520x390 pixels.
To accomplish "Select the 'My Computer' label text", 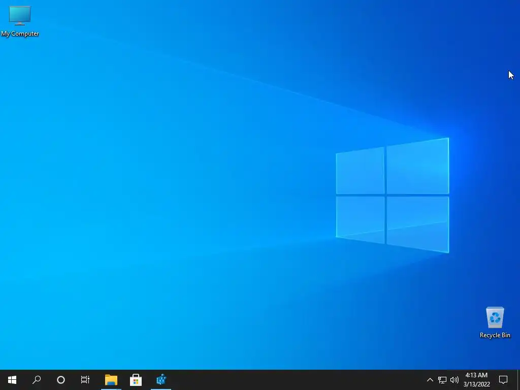I will click(20, 34).
